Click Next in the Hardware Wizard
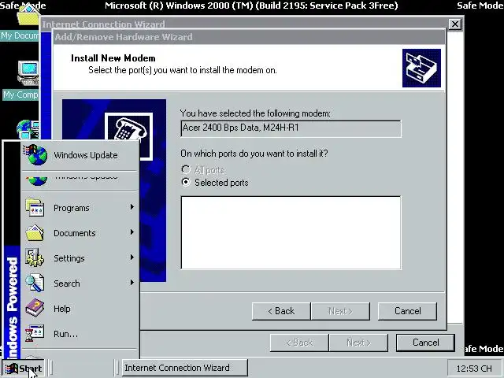 340,311
